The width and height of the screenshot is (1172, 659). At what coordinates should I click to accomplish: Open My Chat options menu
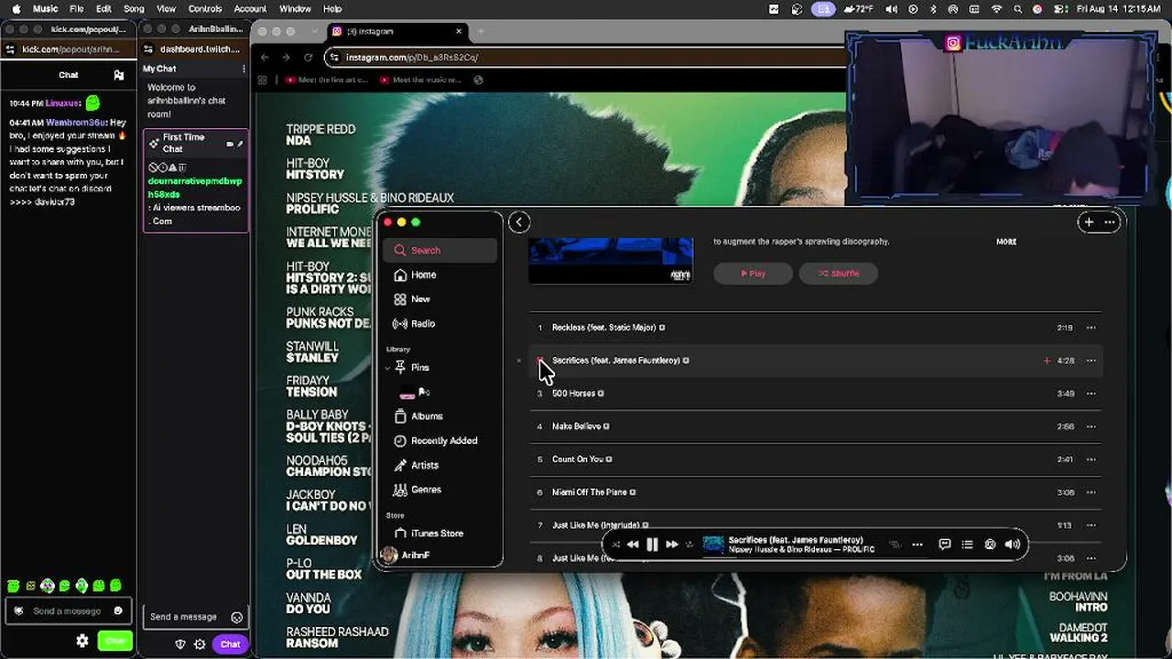coord(244,70)
